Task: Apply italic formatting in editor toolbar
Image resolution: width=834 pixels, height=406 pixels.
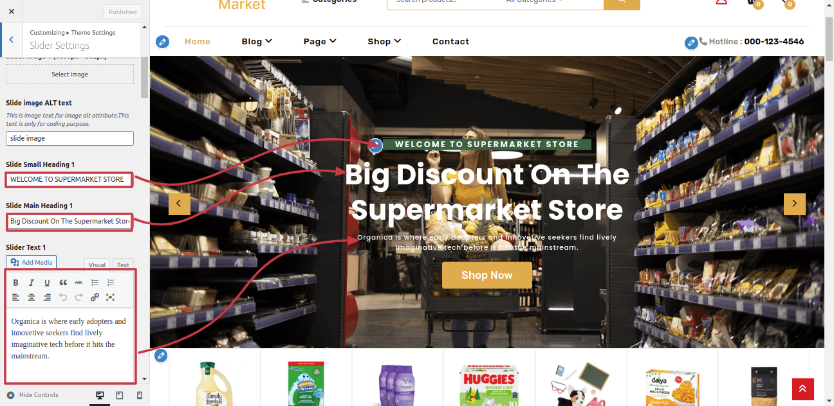Action: (x=31, y=283)
